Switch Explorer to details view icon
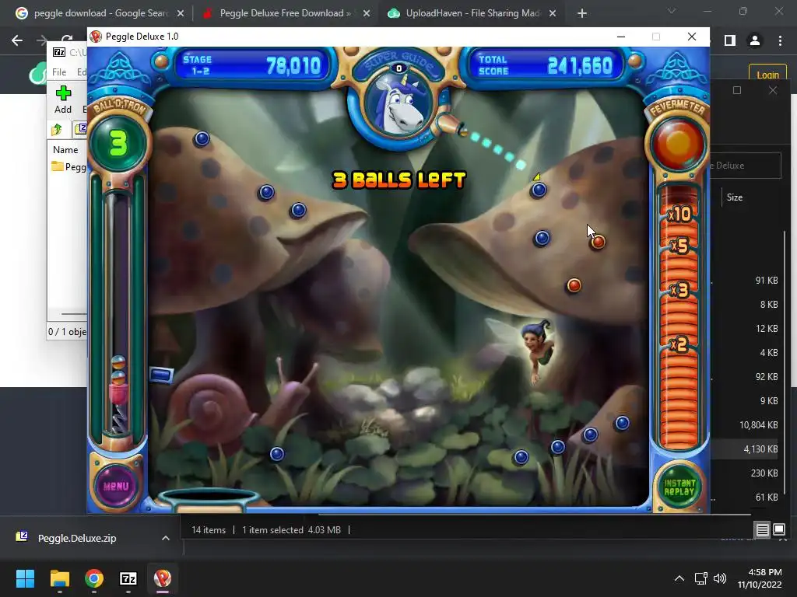Viewport: 797px width, 597px height. (763, 530)
